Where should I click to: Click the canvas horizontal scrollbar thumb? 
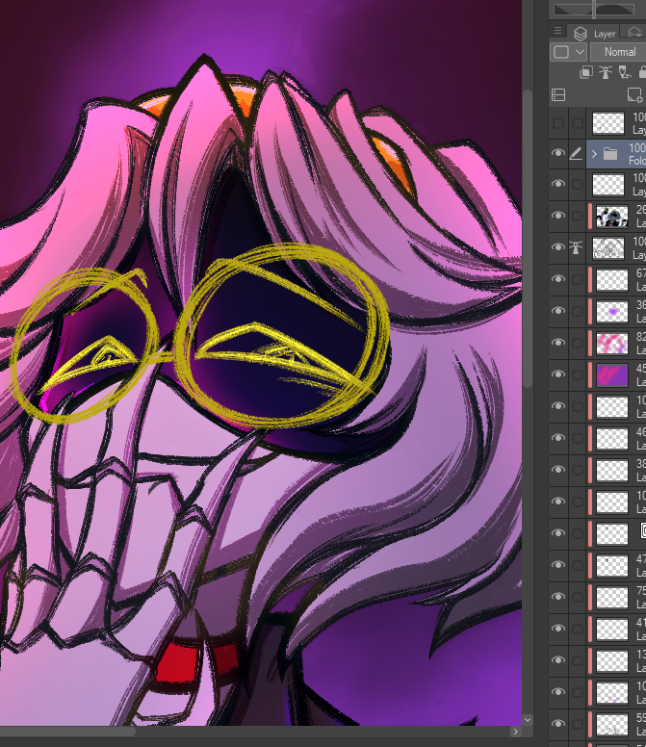(x=66, y=732)
